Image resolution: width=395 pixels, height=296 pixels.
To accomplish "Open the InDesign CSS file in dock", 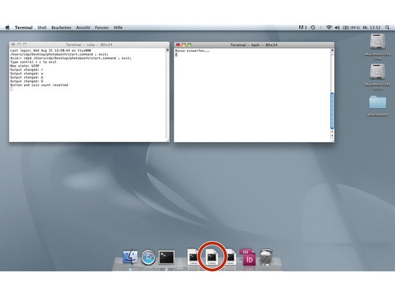I will click(248, 257).
